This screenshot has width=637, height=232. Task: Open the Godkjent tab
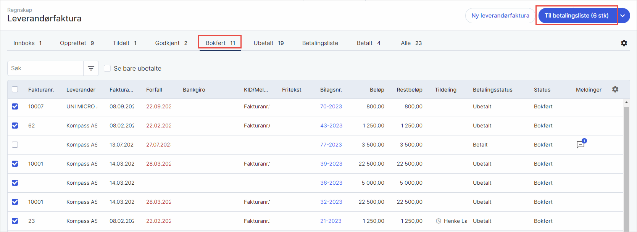pyautogui.click(x=171, y=43)
